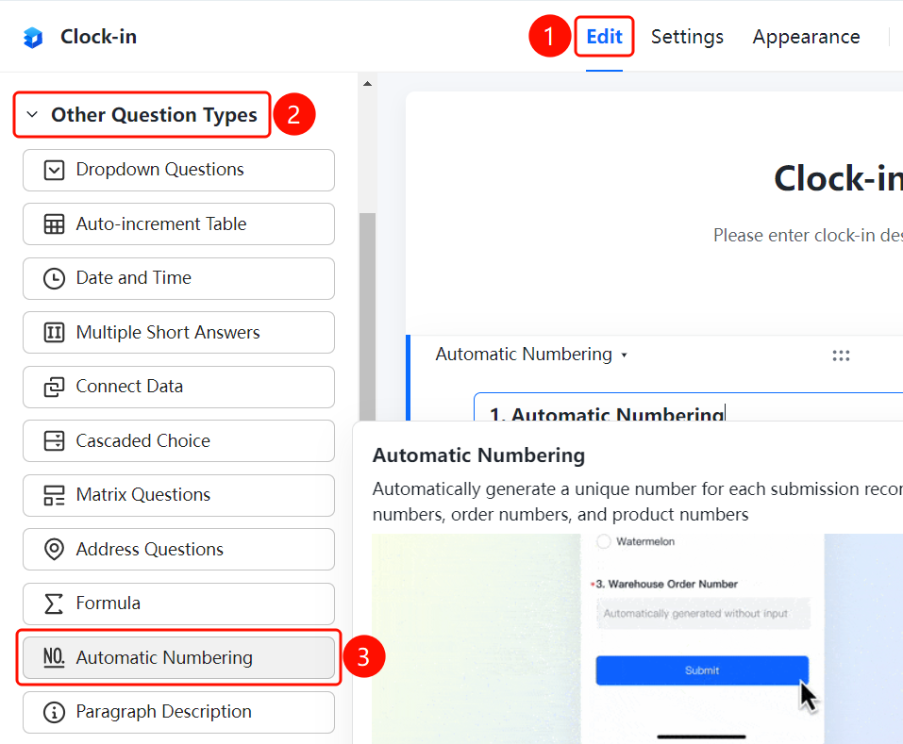The image size is (903, 744).
Task: Click the large 'Clock-in' form title
Action: point(839,178)
